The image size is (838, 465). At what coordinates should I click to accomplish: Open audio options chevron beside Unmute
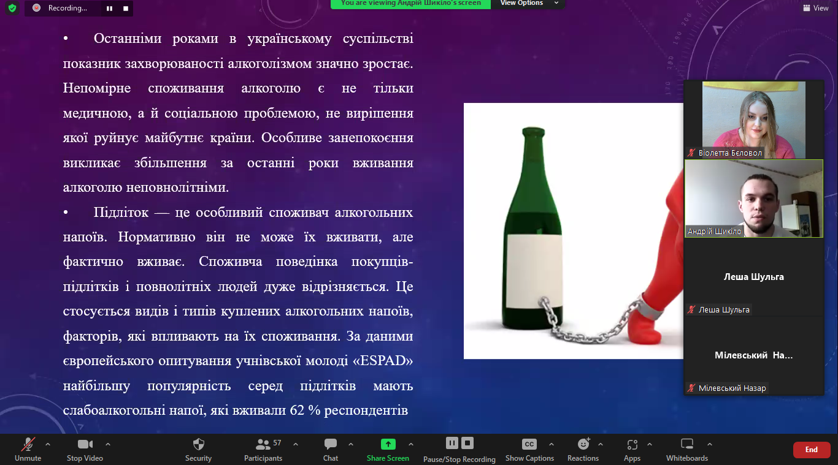click(x=48, y=444)
